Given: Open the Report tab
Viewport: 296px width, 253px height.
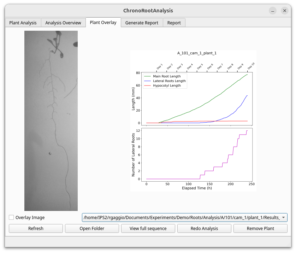Looking at the screenshot, I should (174, 23).
